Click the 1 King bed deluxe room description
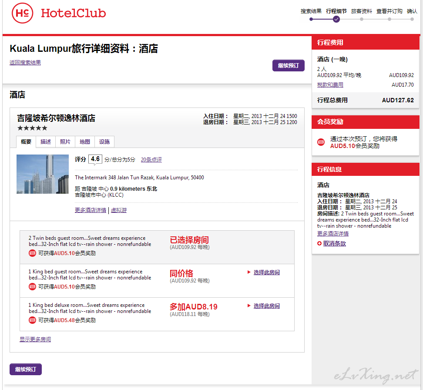Screen dimensions: 423x390 click(90, 308)
